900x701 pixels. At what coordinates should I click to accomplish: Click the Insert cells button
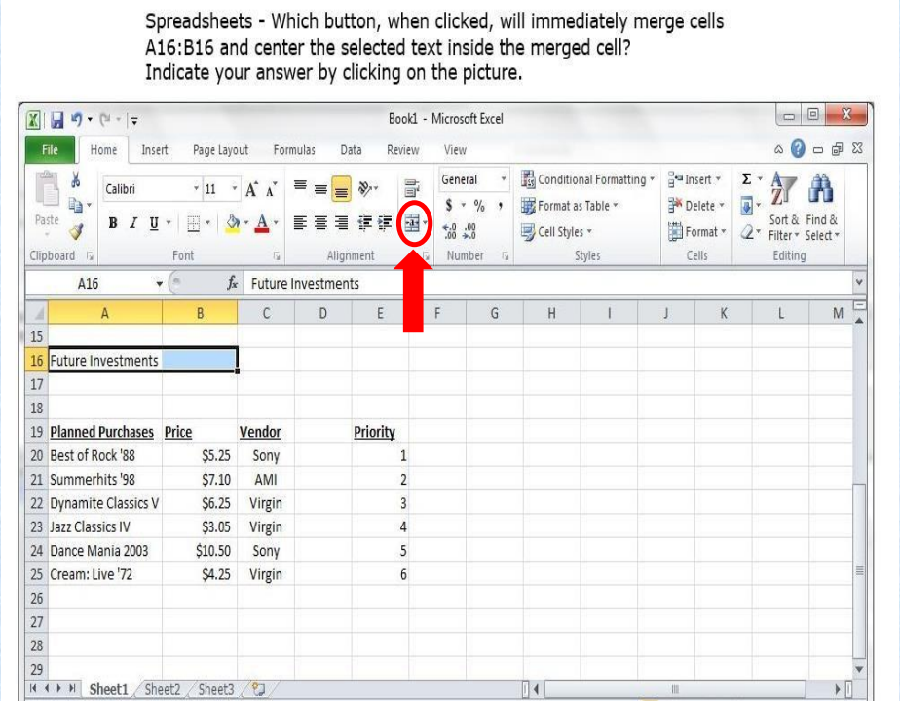694,179
